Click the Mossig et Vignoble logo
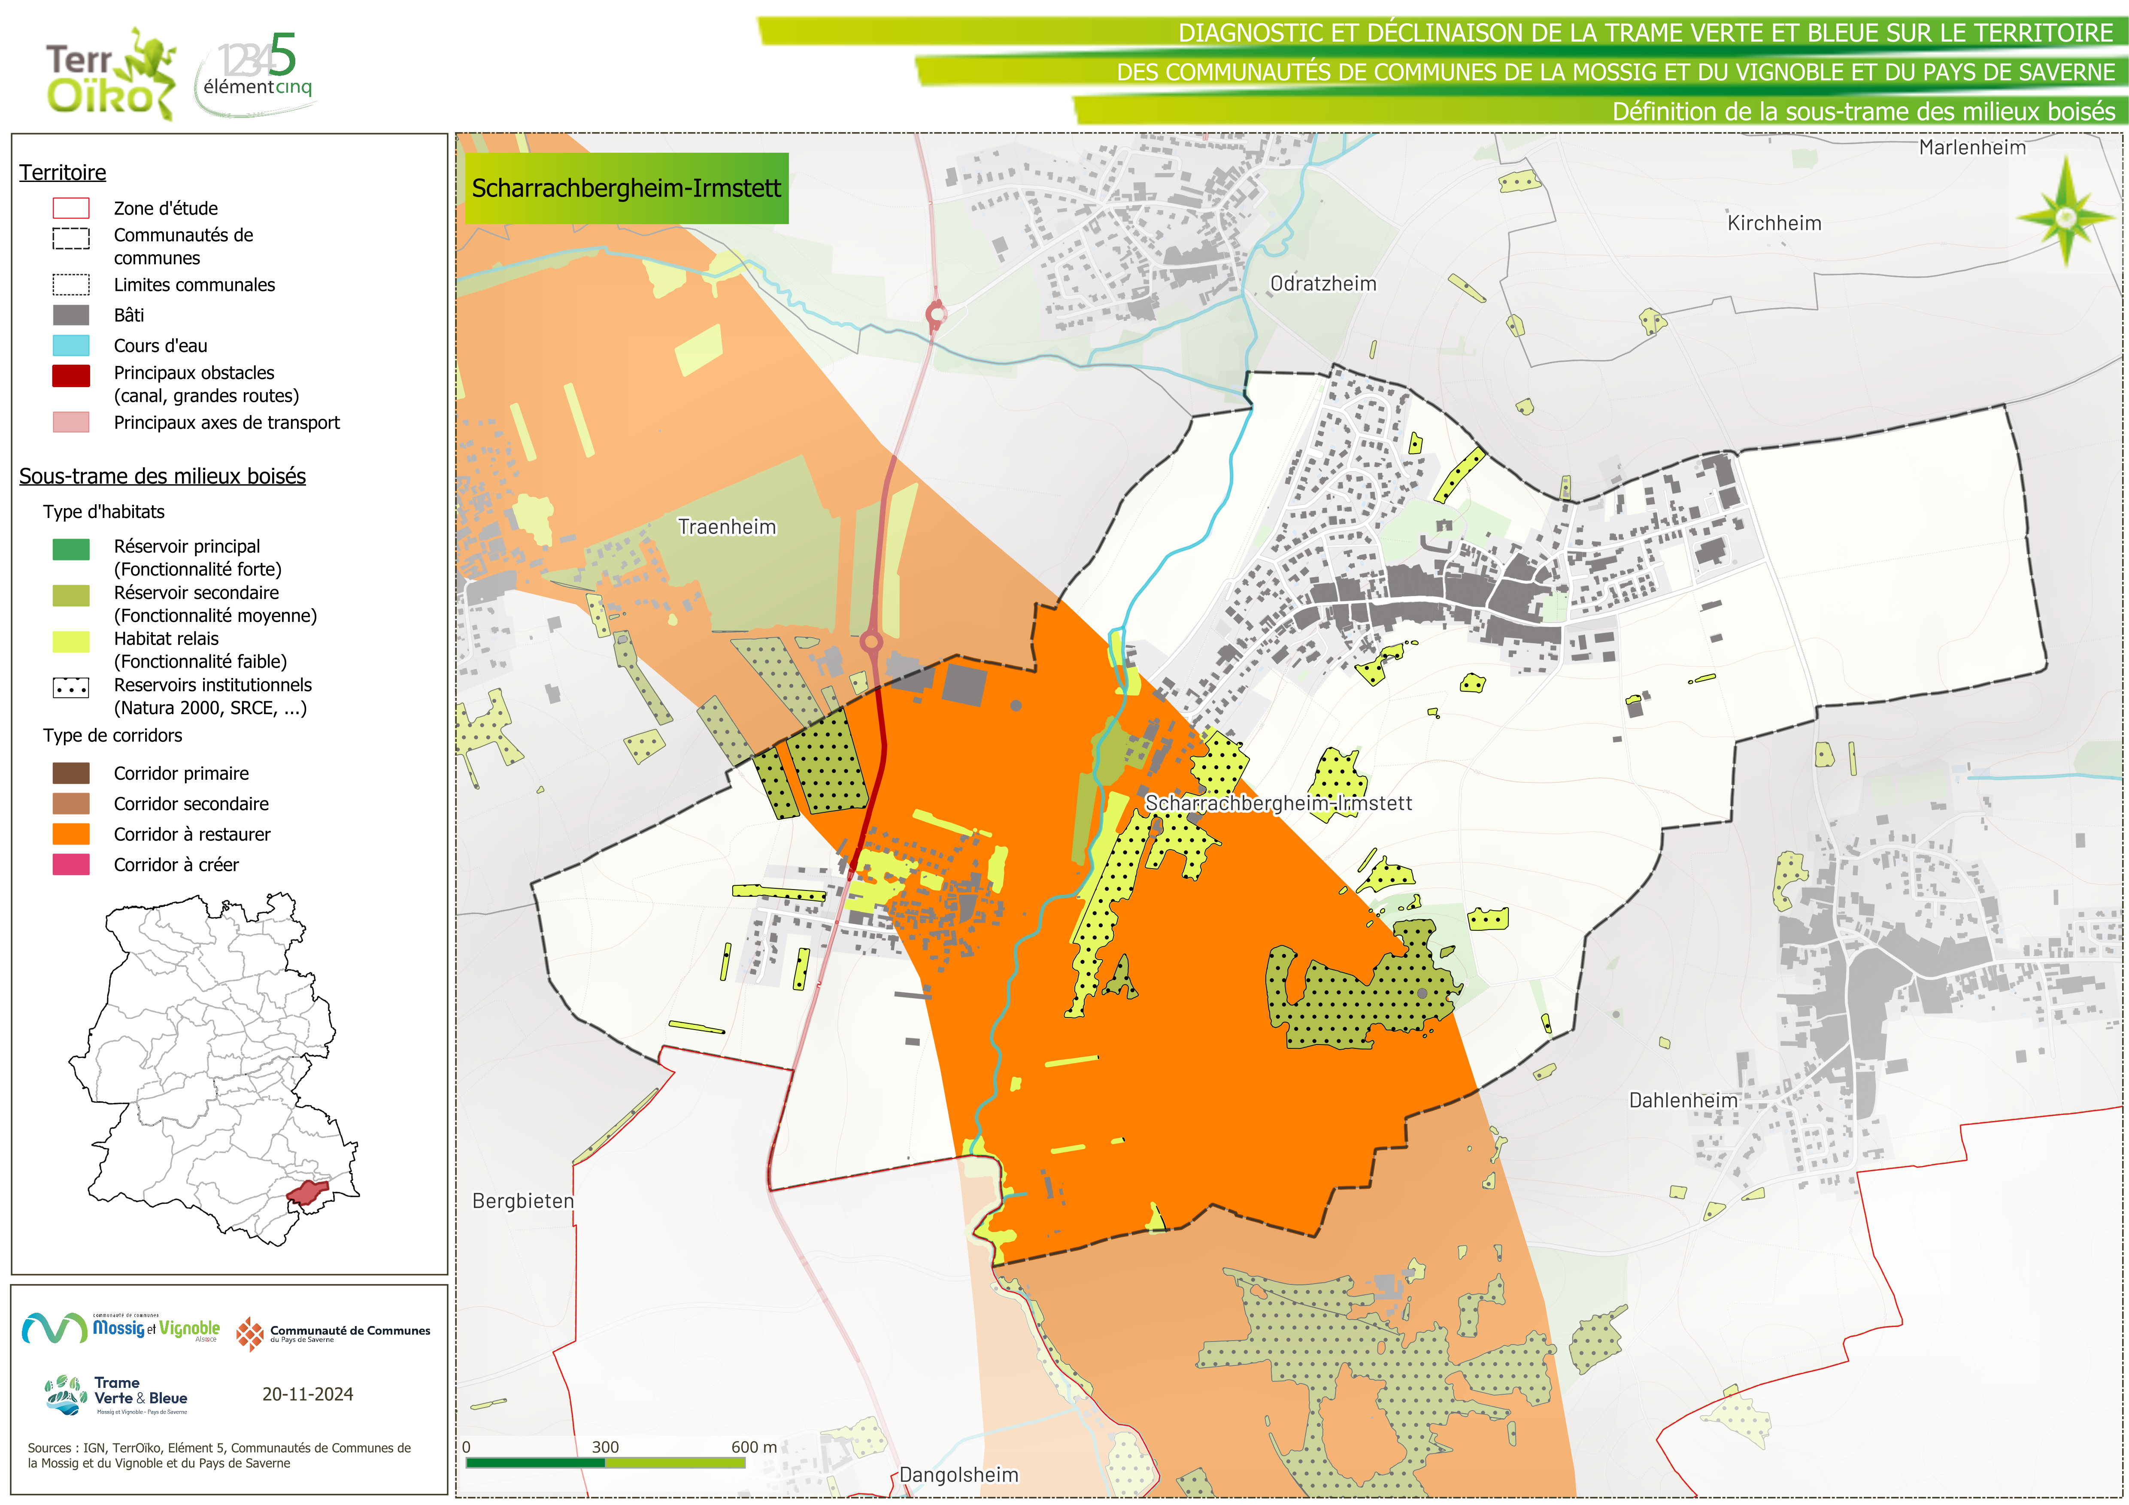The height and width of the screenshot is (1505, 2129). [121, 1329]
